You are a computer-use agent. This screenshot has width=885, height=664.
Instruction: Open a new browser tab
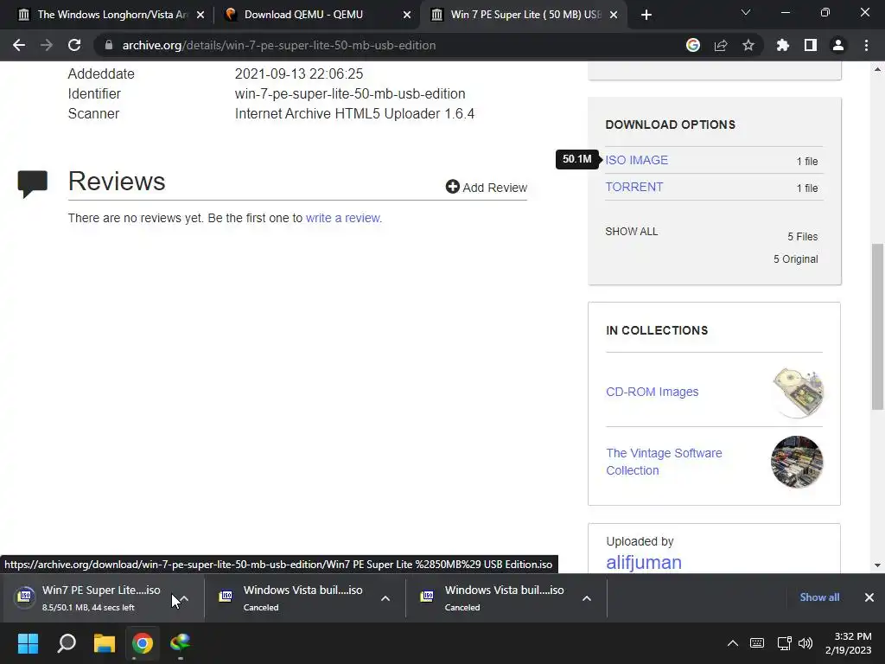coord(646,15)
